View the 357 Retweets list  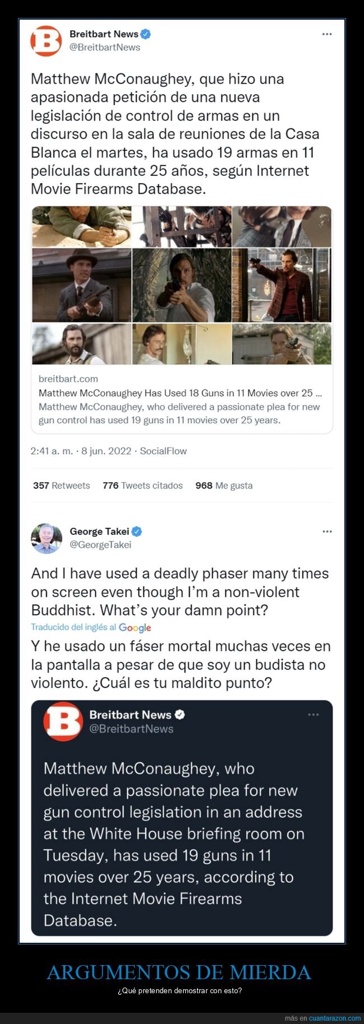pos(62,486)
